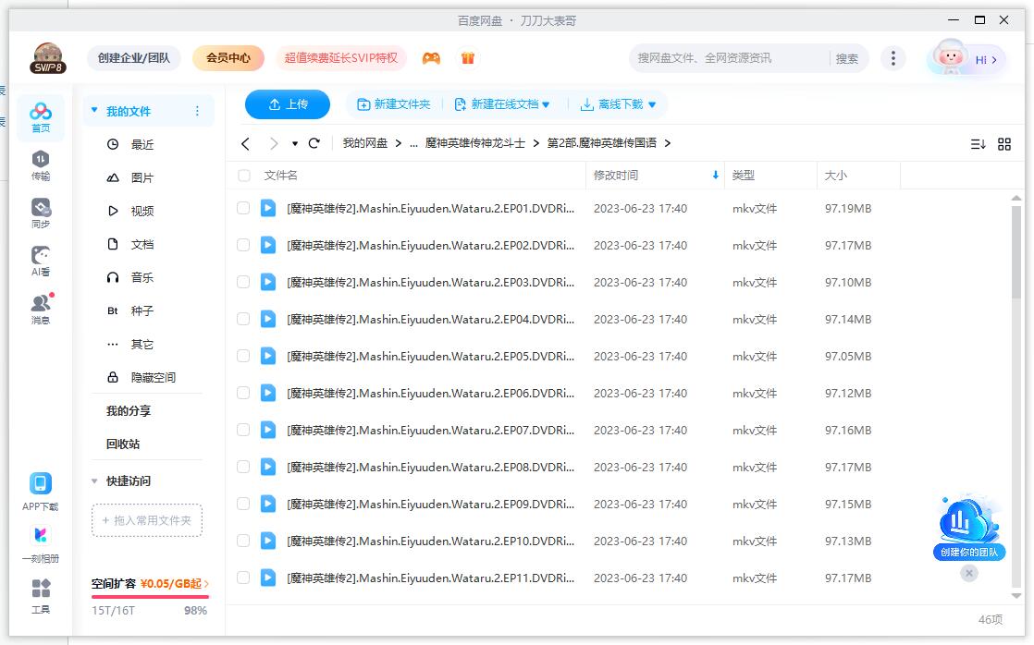Check the EP01 file checkbox

243,208
